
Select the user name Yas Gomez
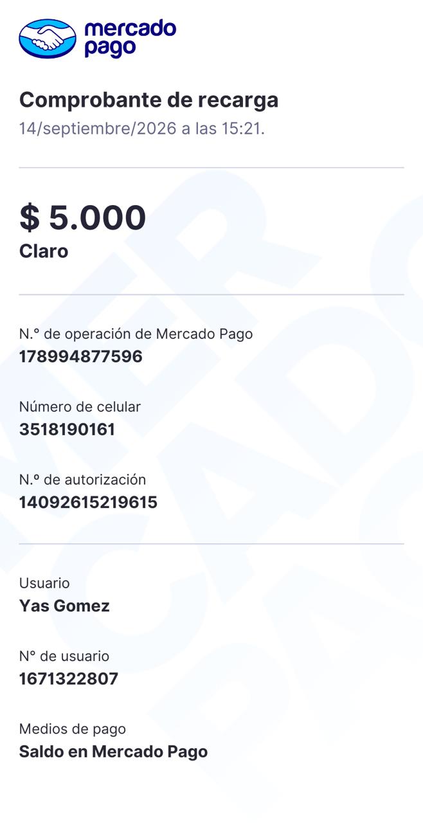[x=64, y=606]
